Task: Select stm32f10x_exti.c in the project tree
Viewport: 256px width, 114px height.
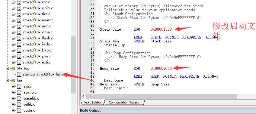Action: [x=37, y=63]
